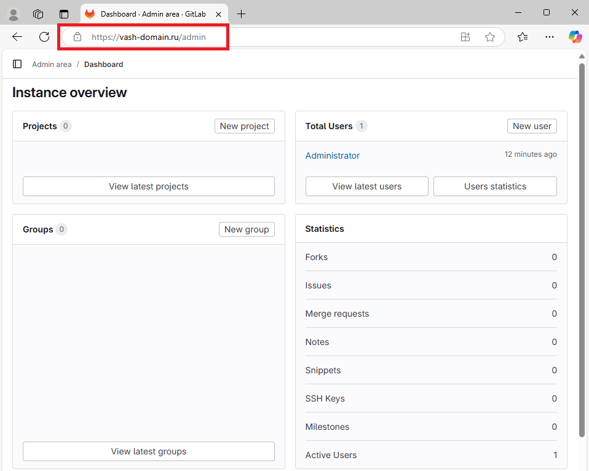The image size is (589, 471).
Task: Open the workspaces icon in the title bar
Action: [x=38, y=14]
